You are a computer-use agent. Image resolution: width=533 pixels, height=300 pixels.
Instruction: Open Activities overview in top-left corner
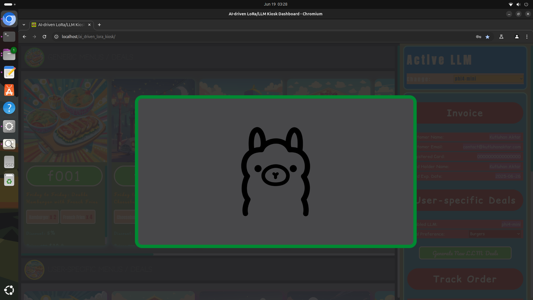(x=10, y=4)
